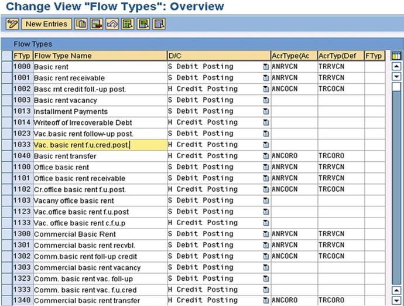404x306 pixels.
Task: Toggle Display/Change mode pencil icon
Action: [x=13, y=24]
